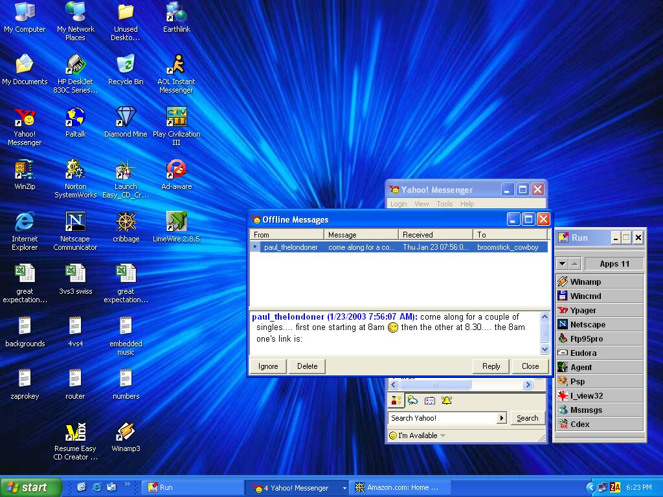Screen dimensions: 663x497
Task: Open the weather tab icon in Yahoo Messenger
Action: pos(412,400)
